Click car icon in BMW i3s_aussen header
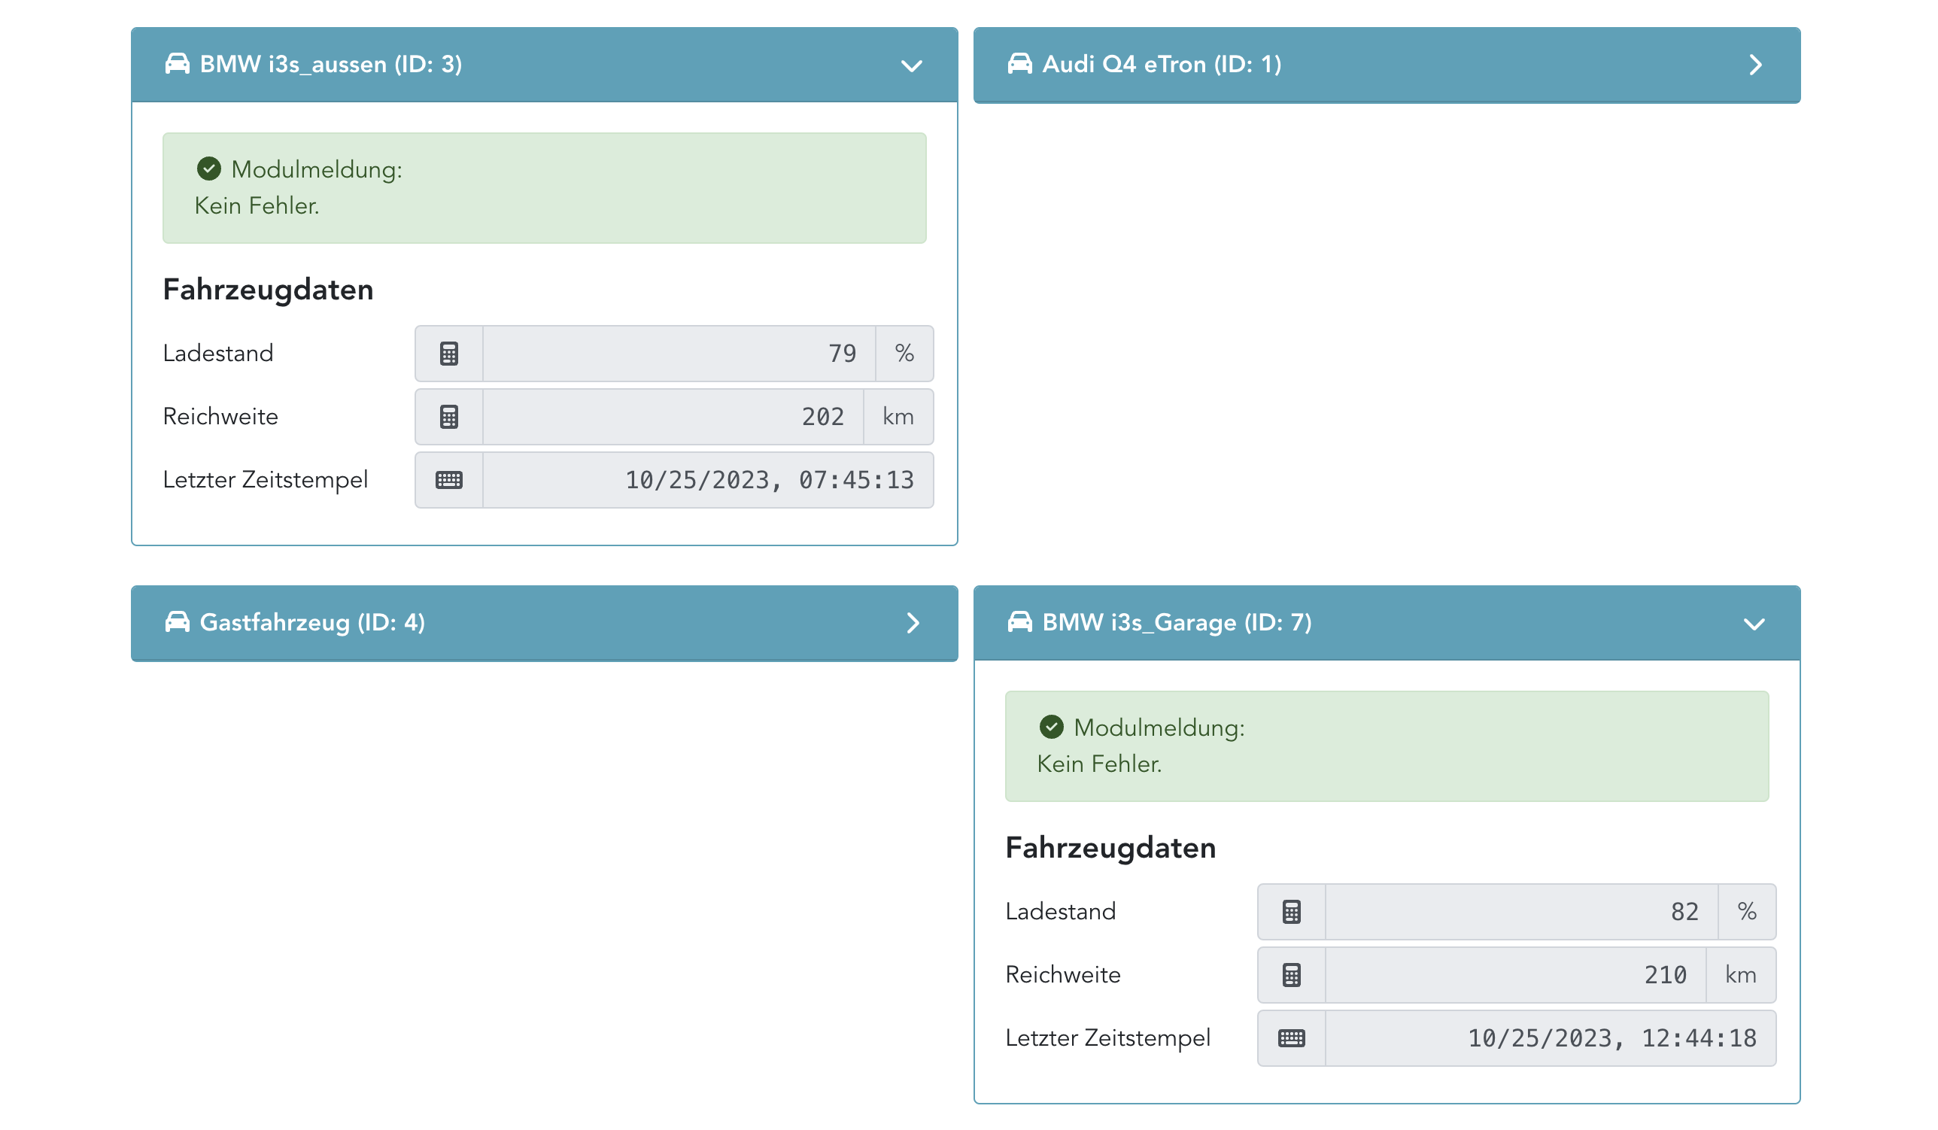This screenshot has width=1938, height=1130. (178, 64)
